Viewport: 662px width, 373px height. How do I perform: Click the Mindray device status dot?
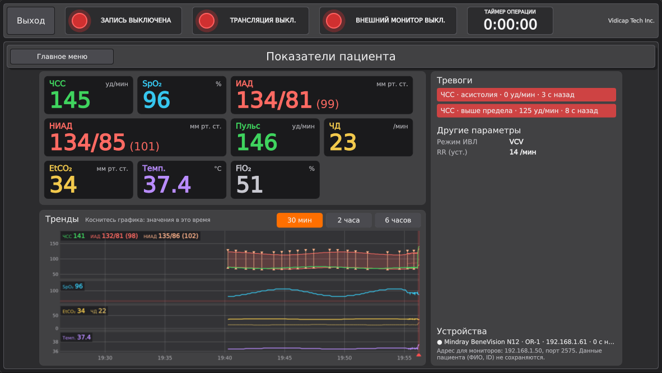coord(440,342)
